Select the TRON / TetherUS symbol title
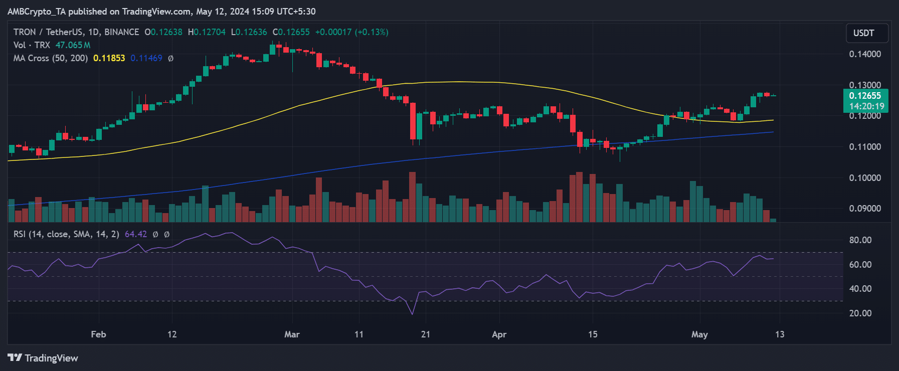This screenshot has height=371, width=899. click(x=76, y=32)
